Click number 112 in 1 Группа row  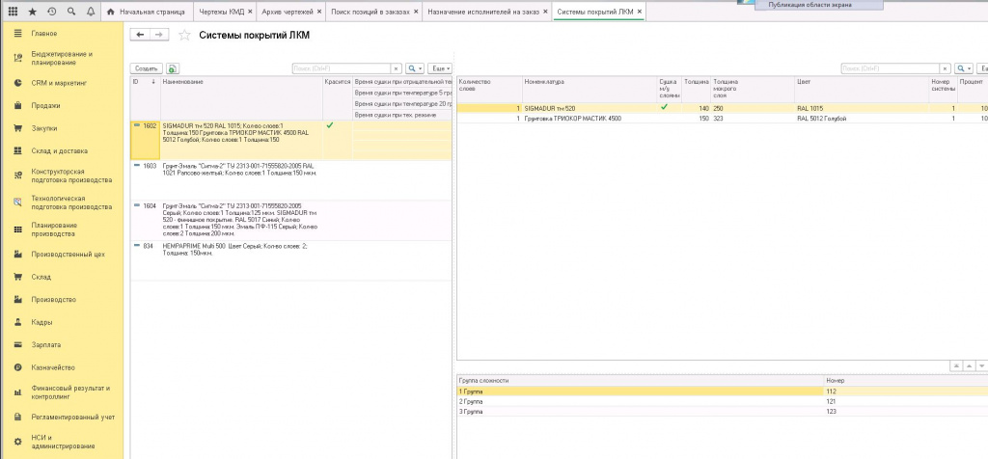pyautogui.click(x=906, y=391)
